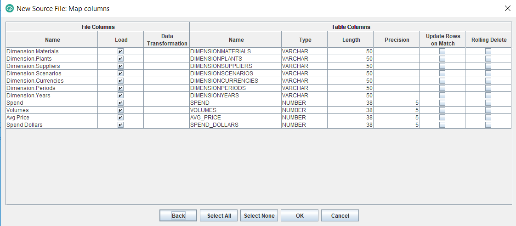Open Data Transformation cell for Dimension.Years
Screen dimensions: 516x226
166,96
